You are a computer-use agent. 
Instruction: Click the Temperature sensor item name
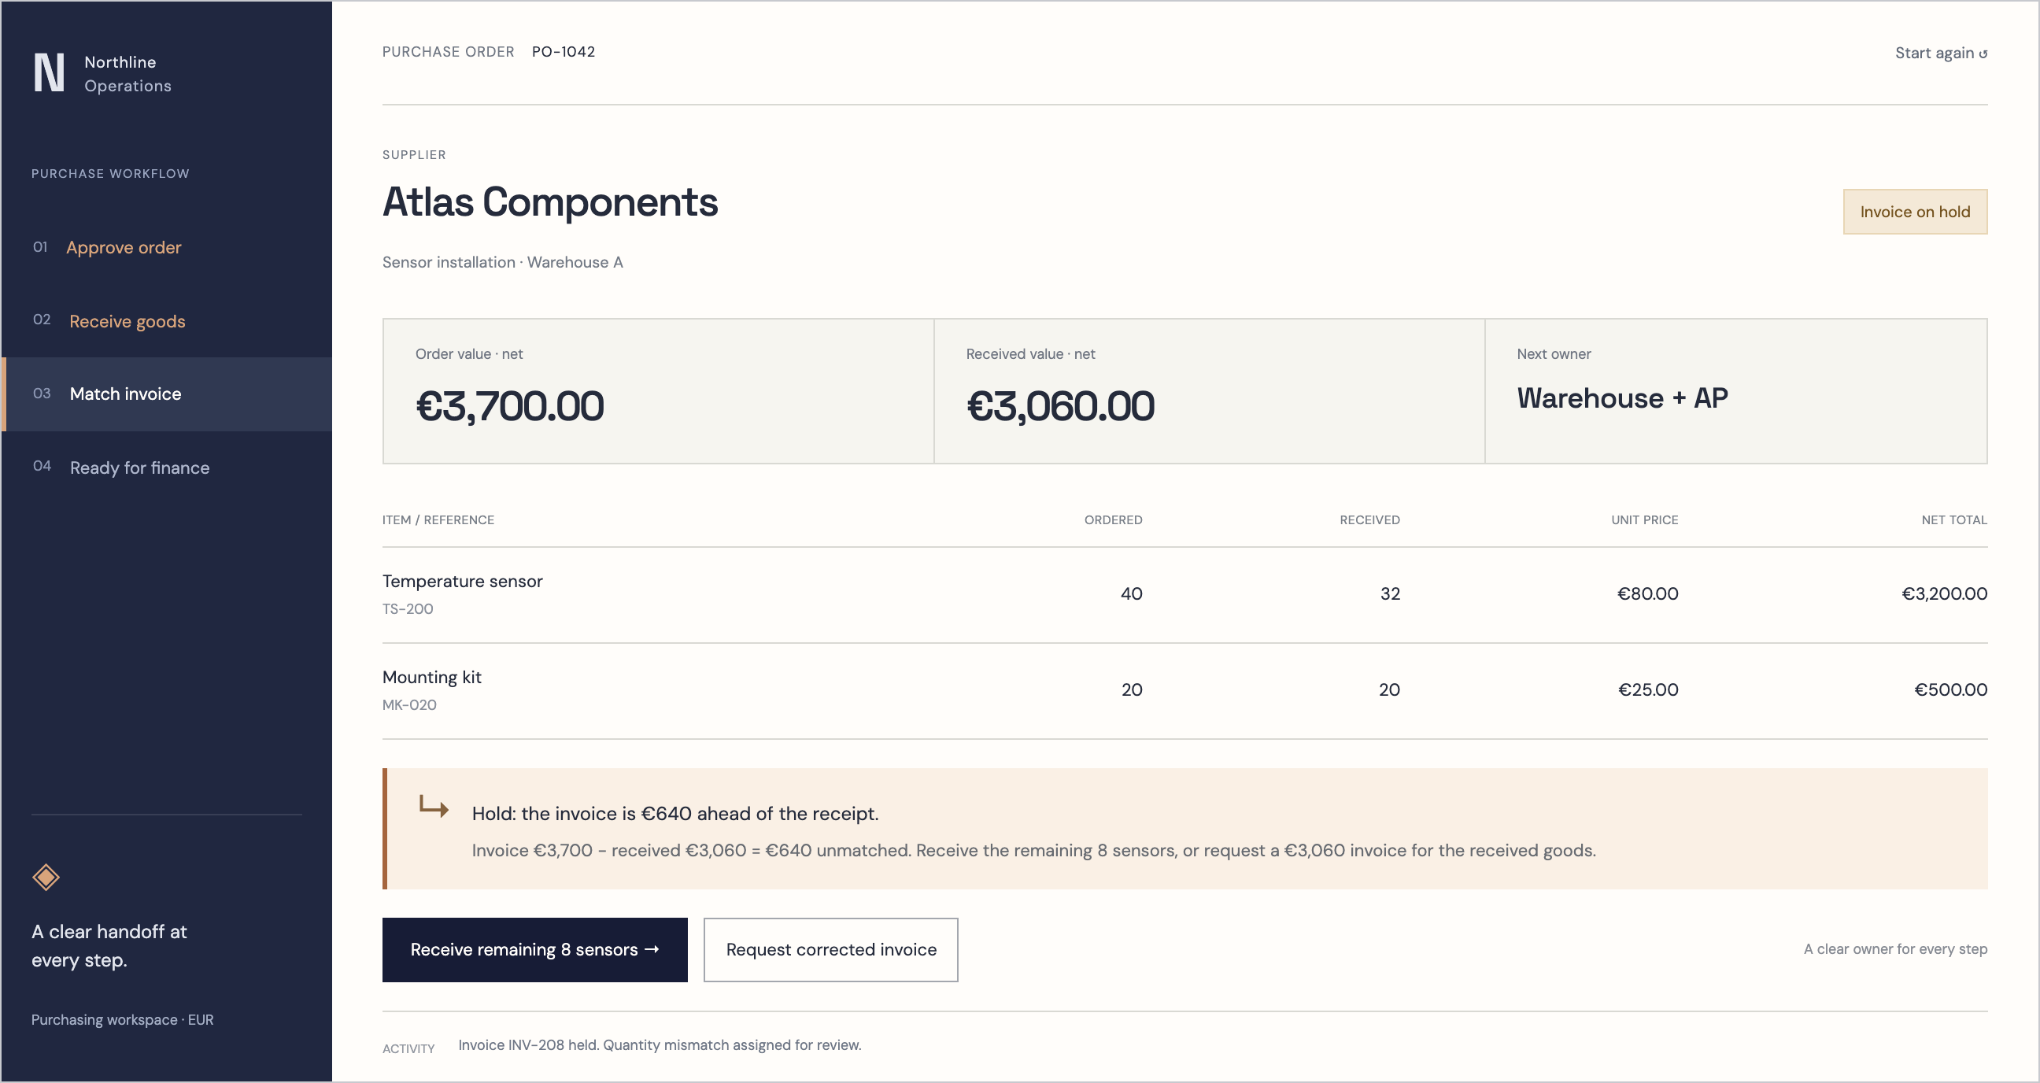click(463, 581)
